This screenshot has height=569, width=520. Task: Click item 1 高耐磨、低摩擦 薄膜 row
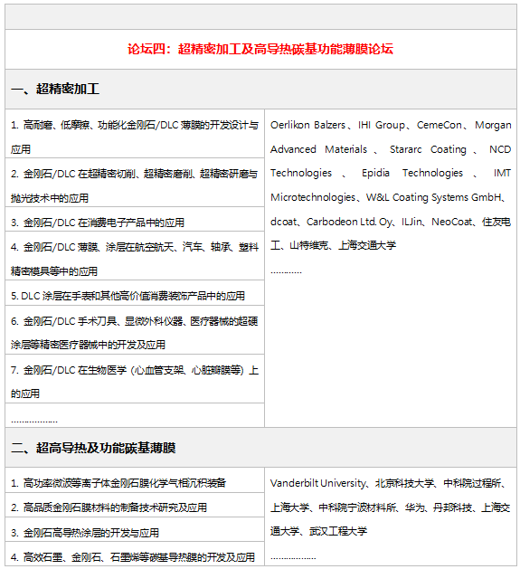135,134
